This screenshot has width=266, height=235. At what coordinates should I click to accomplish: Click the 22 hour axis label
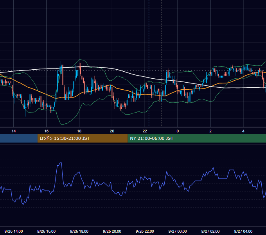pyautogui.click(x=145, y=131)
